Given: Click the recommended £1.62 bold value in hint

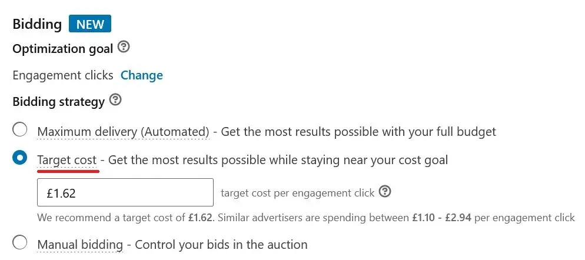Looking at the screenshot, I should pyautogui.click(x=201, y=218).
